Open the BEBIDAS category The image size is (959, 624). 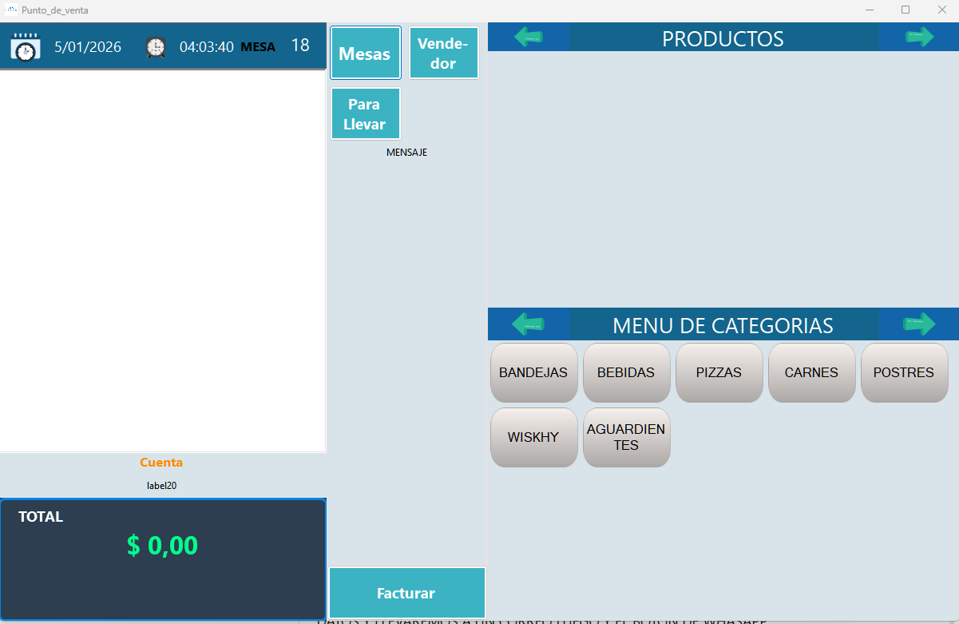coord(626,373)
